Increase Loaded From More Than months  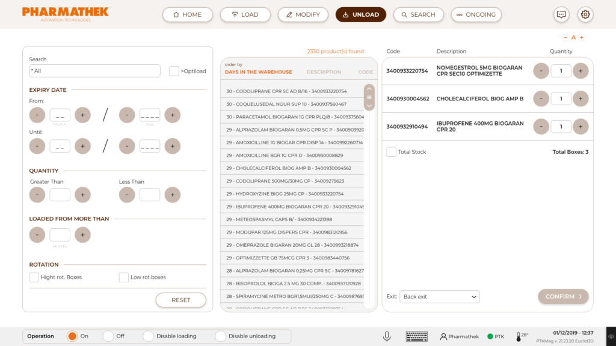[x=82, y=235]
